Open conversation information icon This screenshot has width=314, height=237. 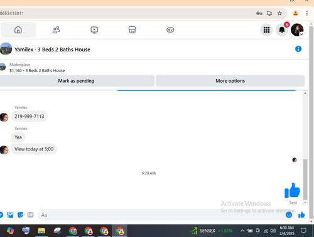pyautogui.click(x=298, y=49)
